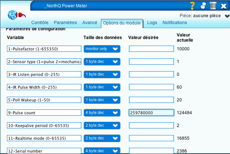Click the Valeur actuelle column header

185,38
